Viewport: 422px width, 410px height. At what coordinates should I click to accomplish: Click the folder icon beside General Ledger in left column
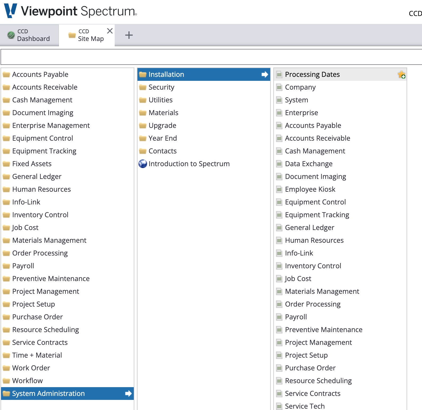tap(6, 177)
